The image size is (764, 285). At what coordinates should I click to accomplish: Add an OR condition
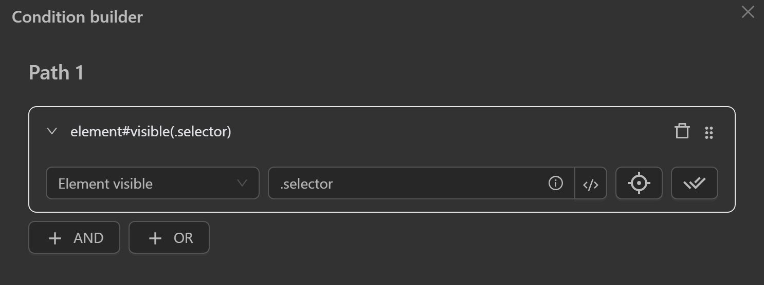[169, 237]
